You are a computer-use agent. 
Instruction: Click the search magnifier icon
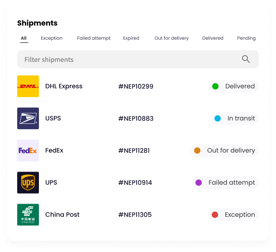(x=246, y=59)
